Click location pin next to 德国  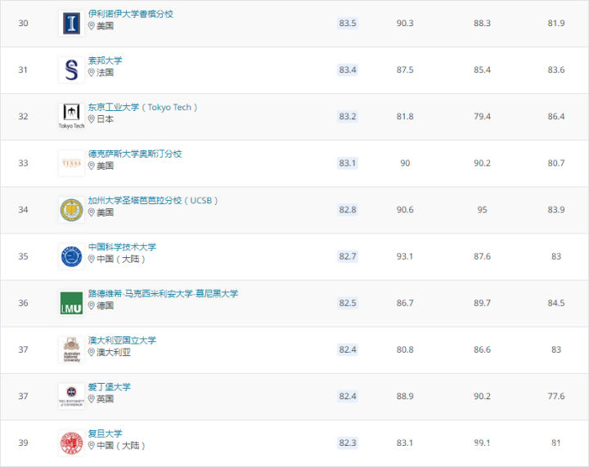[92, 305]
